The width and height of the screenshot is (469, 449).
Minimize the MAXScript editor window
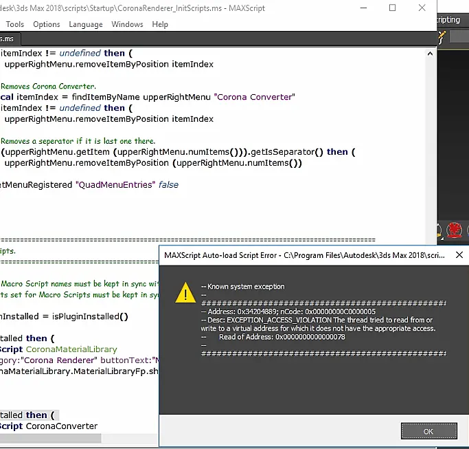pos(363,8)
